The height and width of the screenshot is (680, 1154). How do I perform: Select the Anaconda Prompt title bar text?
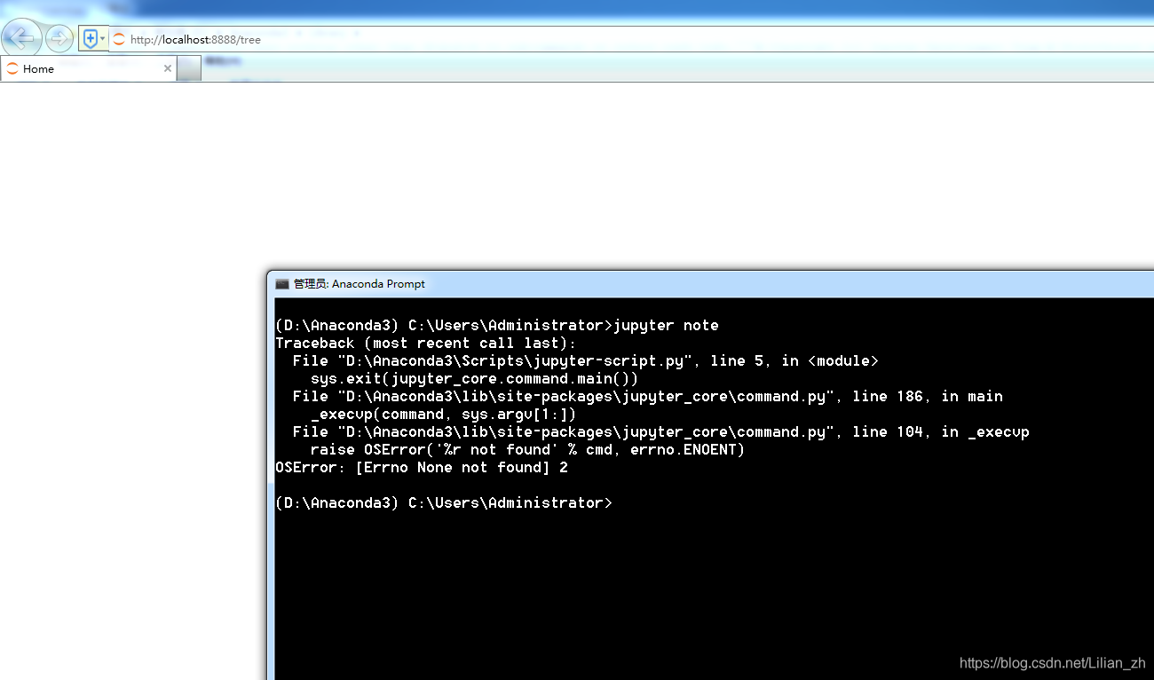pos(360,284)
